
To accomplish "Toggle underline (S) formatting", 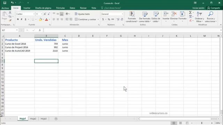I will [25, 19].
